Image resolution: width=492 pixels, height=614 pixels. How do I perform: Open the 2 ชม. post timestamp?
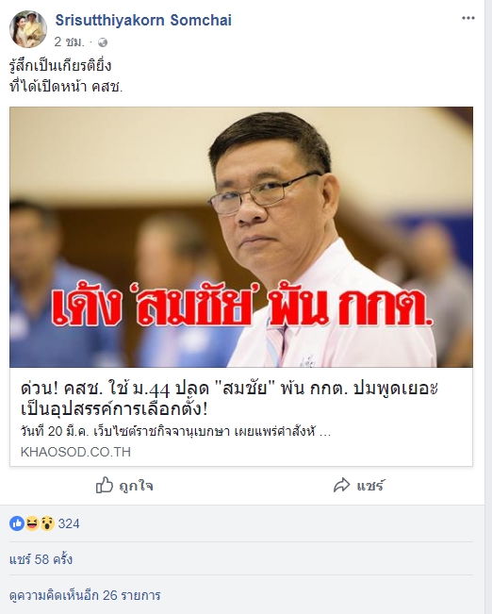[70, 41]
